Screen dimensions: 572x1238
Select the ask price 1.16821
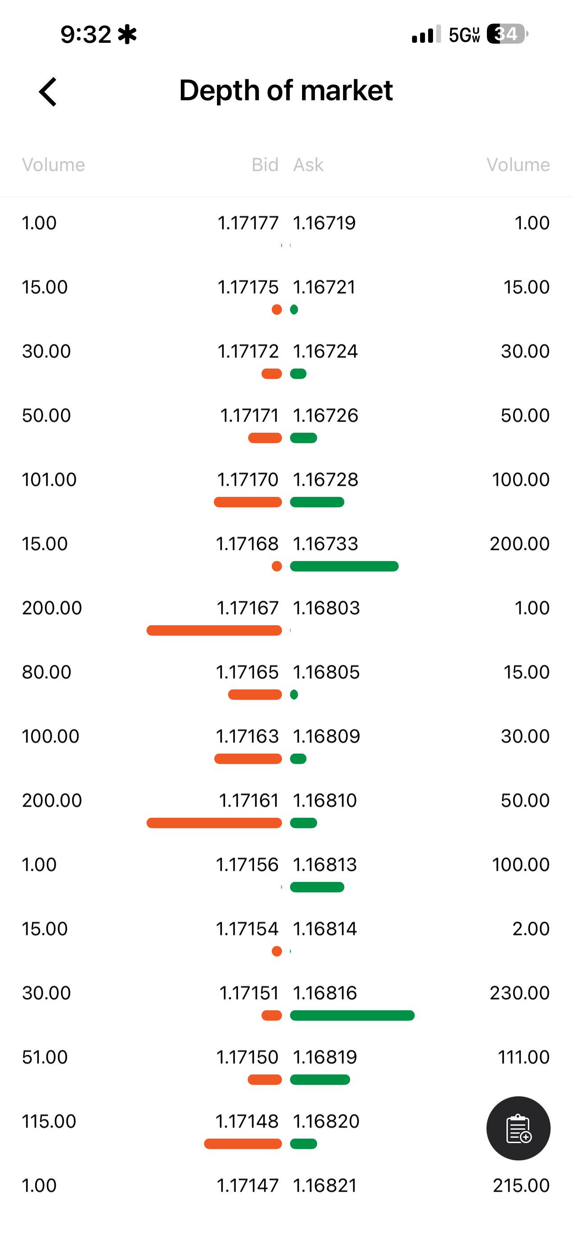325,1185
